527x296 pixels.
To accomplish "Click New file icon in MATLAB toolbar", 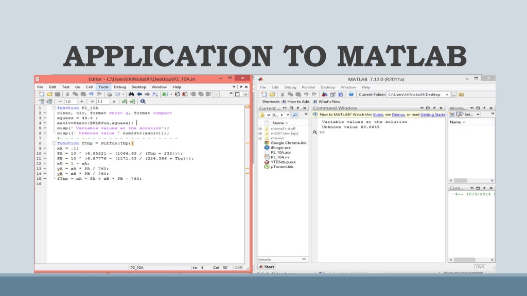I will point(264,95).
